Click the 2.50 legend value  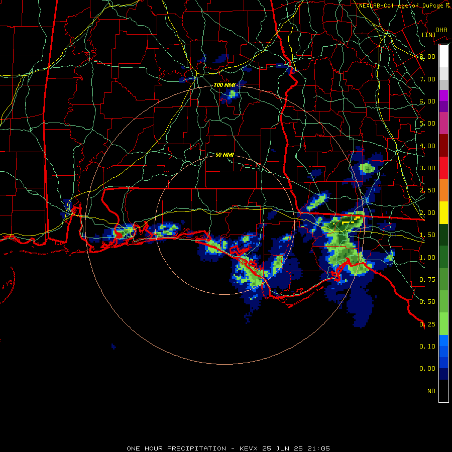[x=427, y=190]
